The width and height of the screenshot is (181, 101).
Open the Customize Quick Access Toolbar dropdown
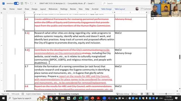coord(35,3)
